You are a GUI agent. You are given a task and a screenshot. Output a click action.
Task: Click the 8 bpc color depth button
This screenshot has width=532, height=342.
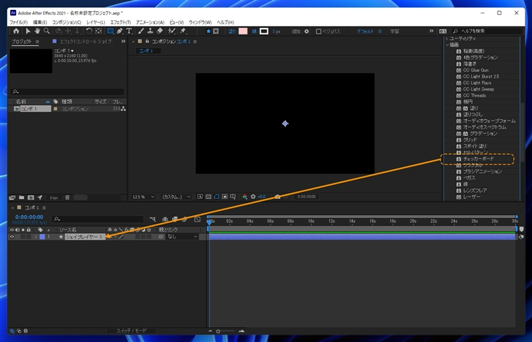tap(53, 198)
